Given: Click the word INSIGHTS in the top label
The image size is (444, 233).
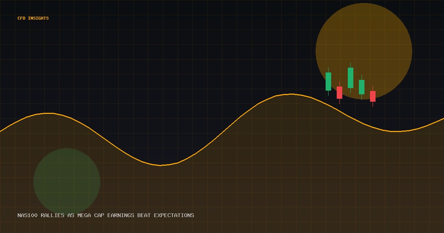Looking at the screenshot, I should click(38, 18).
